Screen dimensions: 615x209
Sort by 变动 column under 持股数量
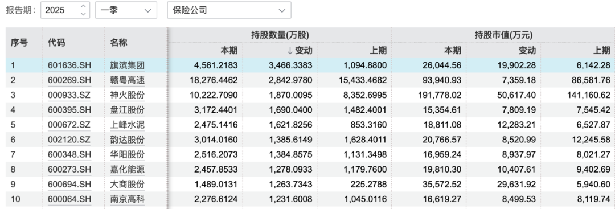click(300, 50)
